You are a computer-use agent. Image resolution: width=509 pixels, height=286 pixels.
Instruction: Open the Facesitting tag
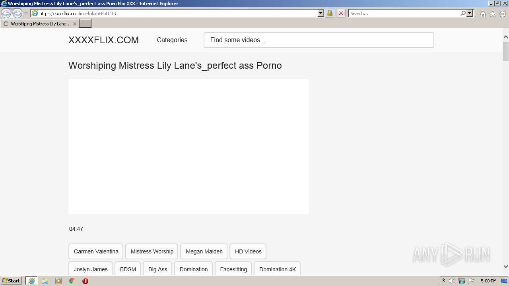tap(233, 269)
